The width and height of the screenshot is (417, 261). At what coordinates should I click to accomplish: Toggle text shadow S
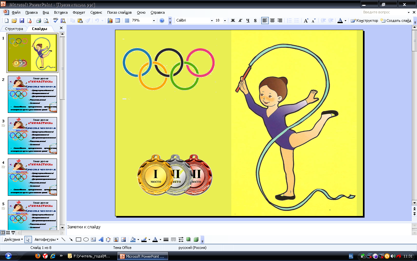pyautogui.click(x=255, y=21)
